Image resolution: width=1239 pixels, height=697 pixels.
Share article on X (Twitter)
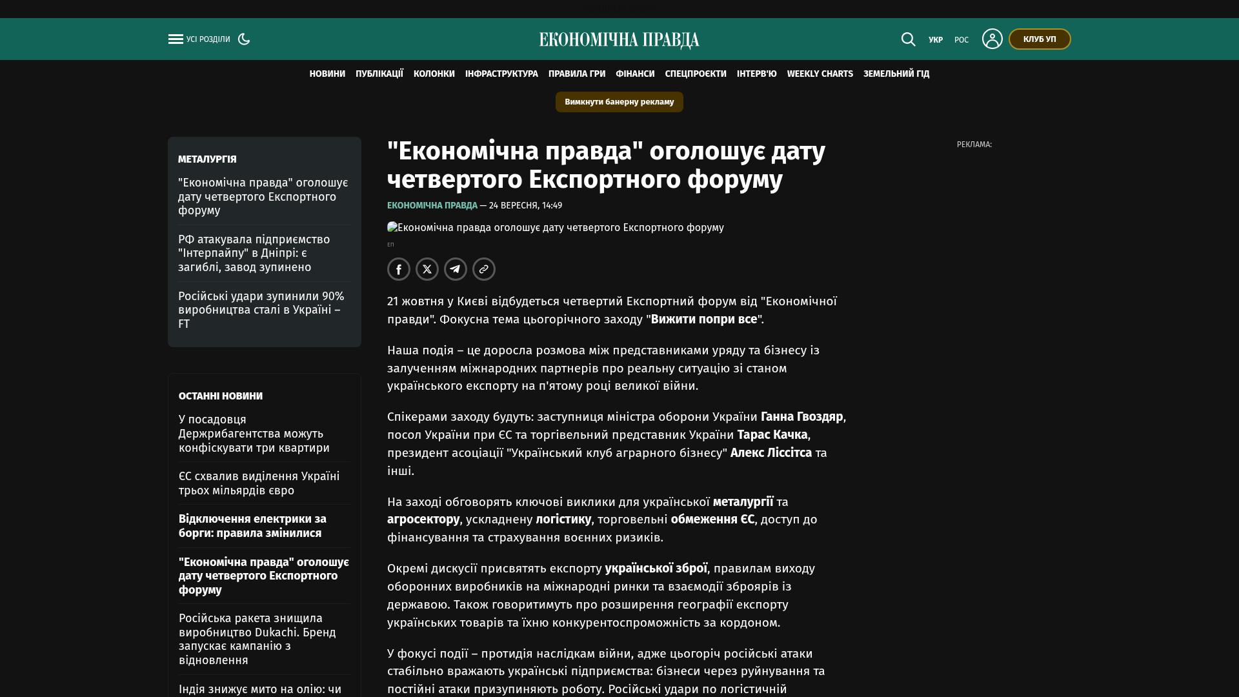tap(427, 269)
